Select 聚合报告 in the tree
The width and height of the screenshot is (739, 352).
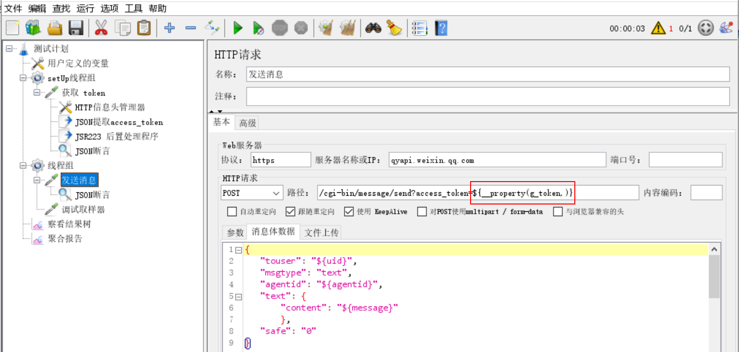65,239
